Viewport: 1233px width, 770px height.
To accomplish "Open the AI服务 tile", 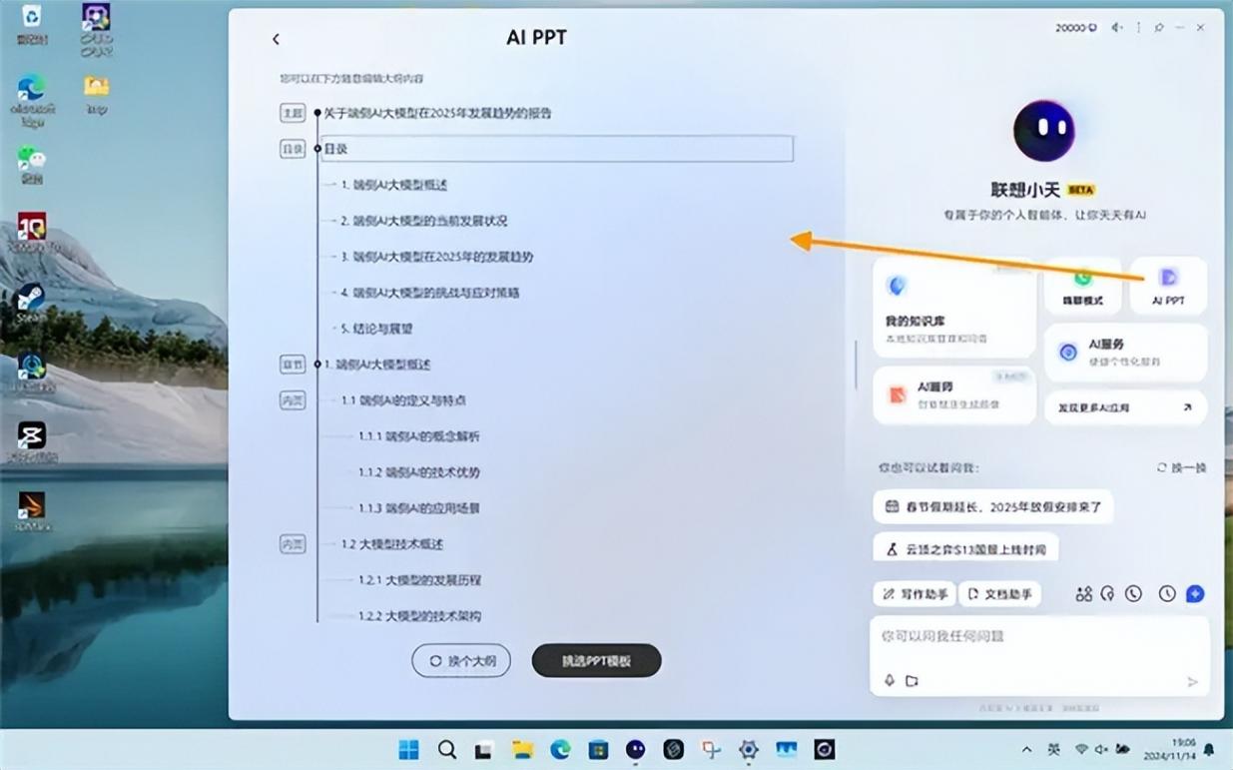I will point(1125,352).
